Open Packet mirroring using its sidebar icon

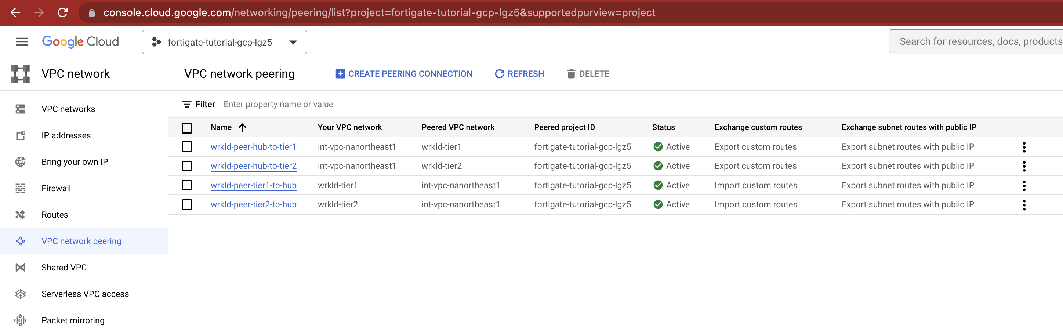[21, 320]
